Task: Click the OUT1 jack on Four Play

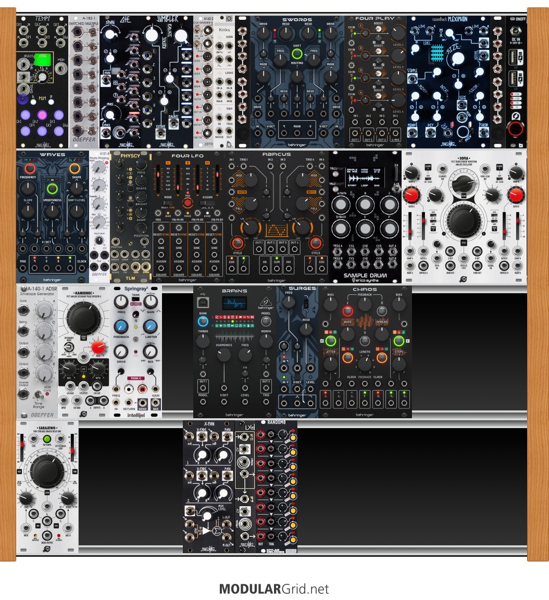Action: (x=355, y=133)
